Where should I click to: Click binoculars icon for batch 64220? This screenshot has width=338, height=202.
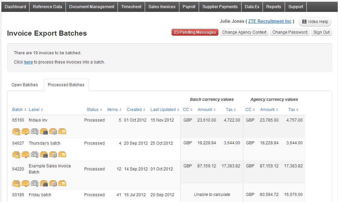(44, 183)
